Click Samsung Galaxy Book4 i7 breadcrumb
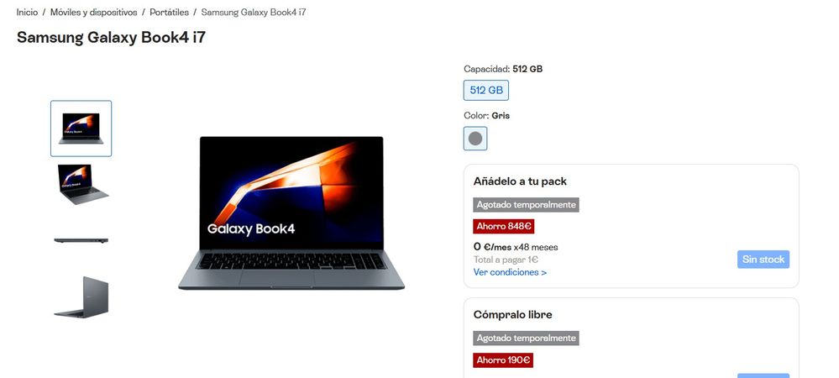Image resolution: width=839 pixels, height=378 pixels. [x=254, y=12]
